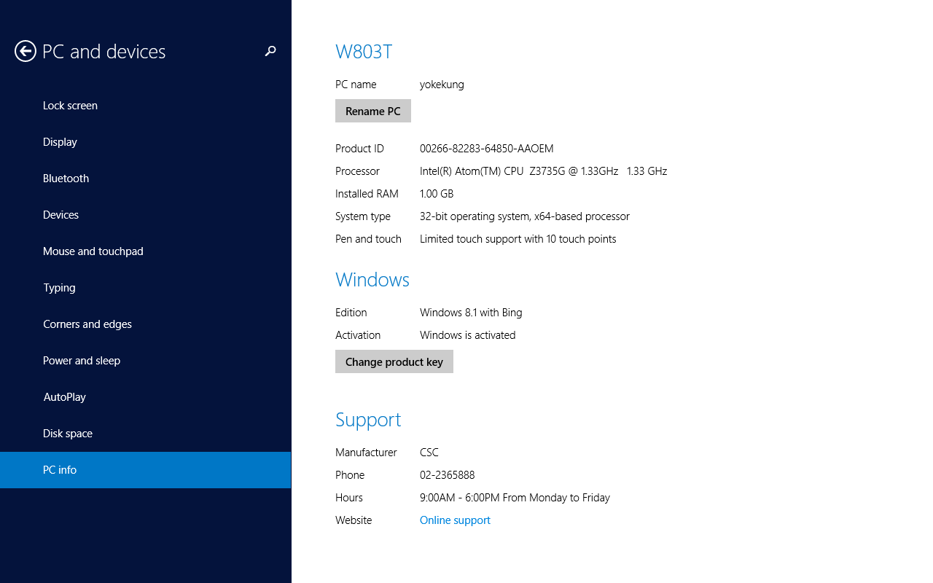933x583 pixels.
Task: Open Bluetooth settings
Action: click(145, 179)
